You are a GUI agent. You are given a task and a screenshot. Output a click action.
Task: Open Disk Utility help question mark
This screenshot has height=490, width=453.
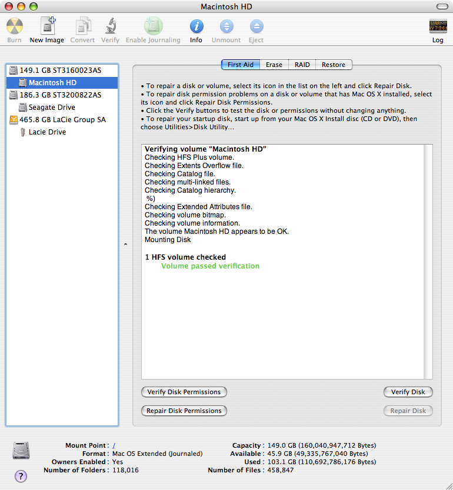(21, 476)
